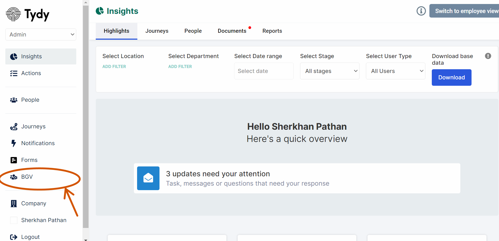499x241 pixels.
Task: Click the 3 updates need your attention card
Action: (x=297, y=178)
